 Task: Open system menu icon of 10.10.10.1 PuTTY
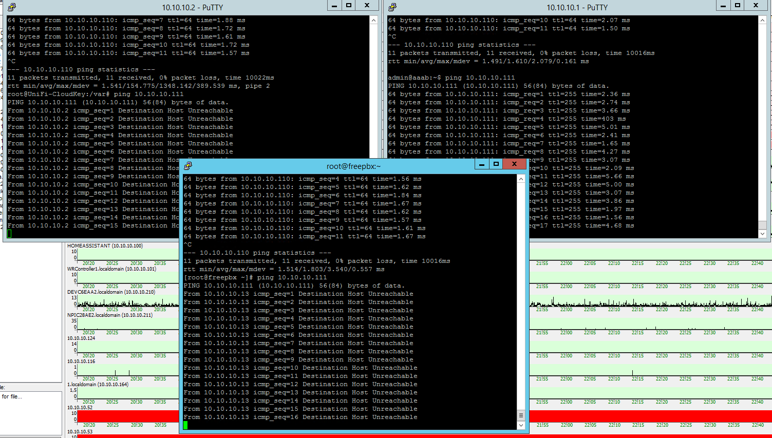[392, 7]
